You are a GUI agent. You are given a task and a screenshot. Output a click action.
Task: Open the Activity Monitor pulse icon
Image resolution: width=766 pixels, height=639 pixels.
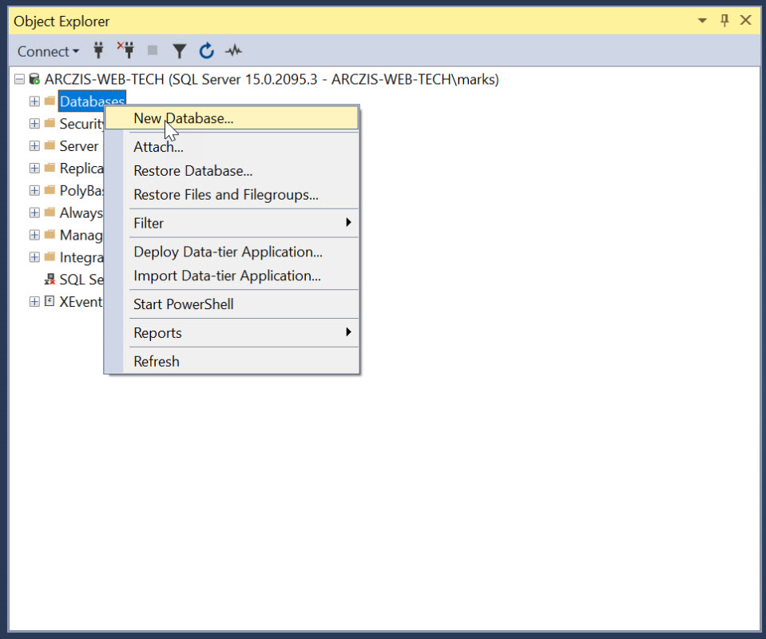coord(233,50)
